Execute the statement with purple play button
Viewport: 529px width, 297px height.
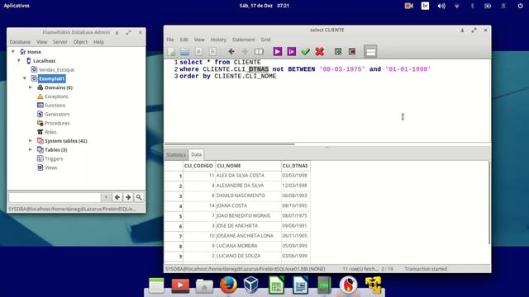click(x=278, y=51)
